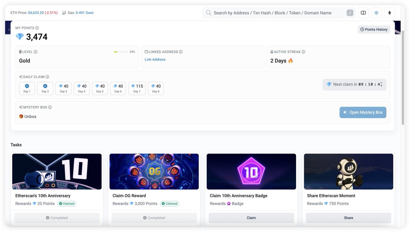This screenshot has width=410, height=232.
Task: Click the info icon beside MY POINTS
Action: click(37, 28)
